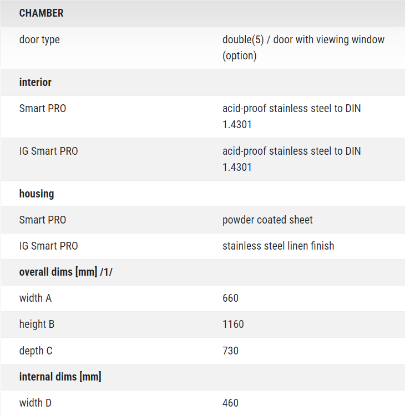Image resolution: width=405 pixels, height=416 pixels.
Task: Select internal dims [mm] heading
Action: pos(60,377)
